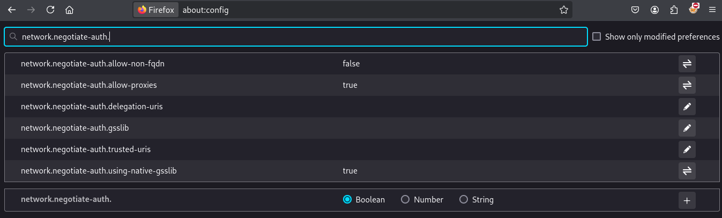
Task: Click network.negotiate-auth.delegation-uris preference name
Action: [92, 107]
